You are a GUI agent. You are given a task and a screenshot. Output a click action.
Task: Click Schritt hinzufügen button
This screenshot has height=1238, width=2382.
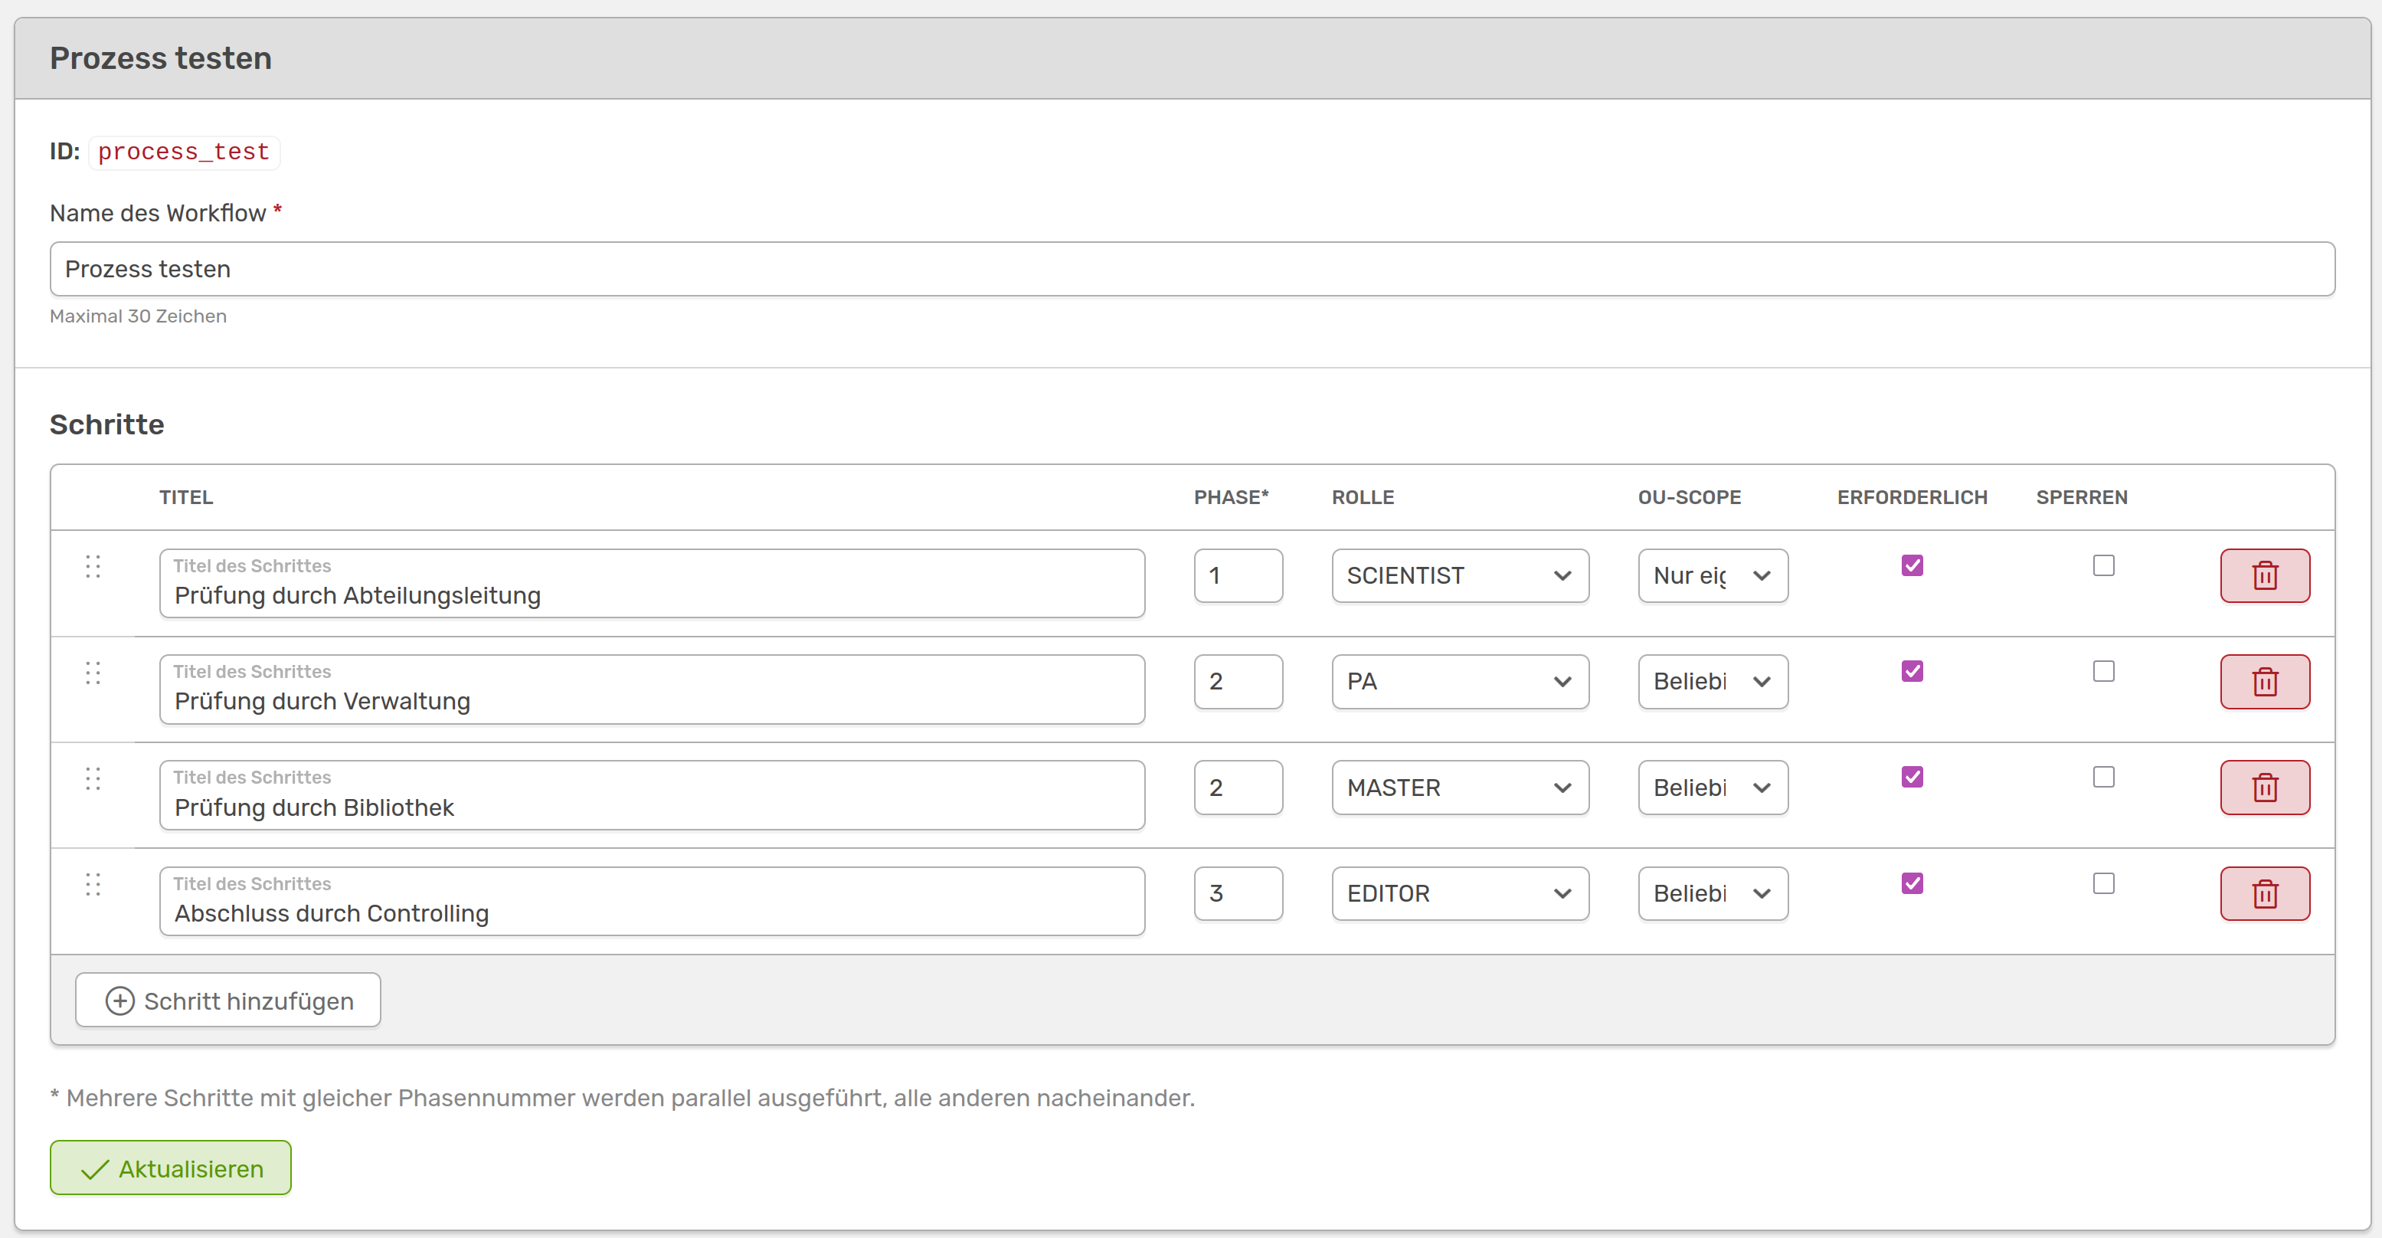227,1000
